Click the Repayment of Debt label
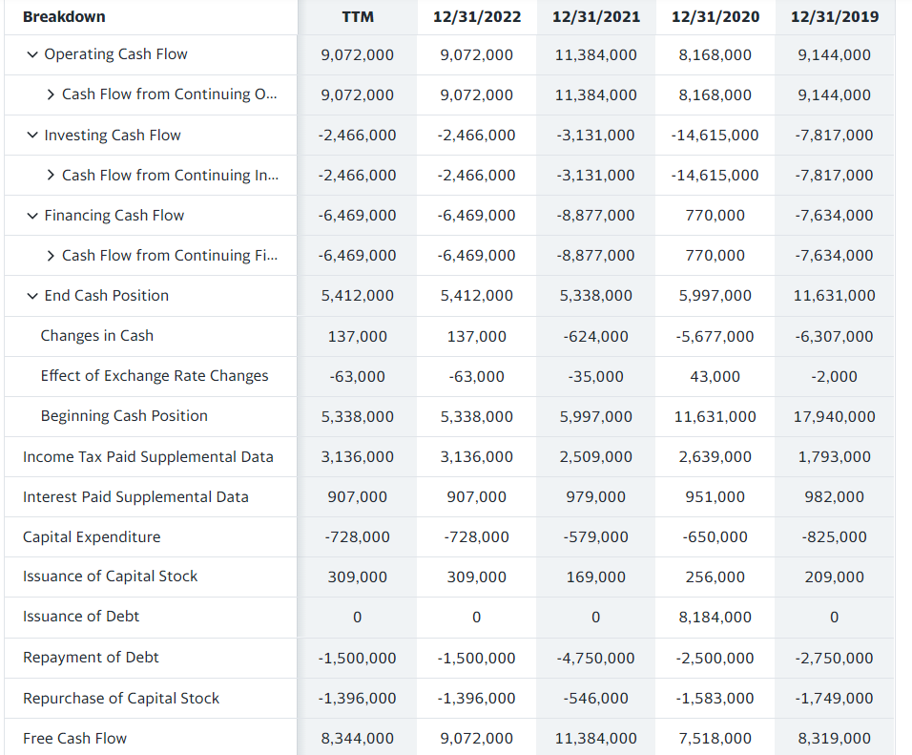The width and height of the screenshot is (912, 755). pyautogui.click(x=91, y=658)
